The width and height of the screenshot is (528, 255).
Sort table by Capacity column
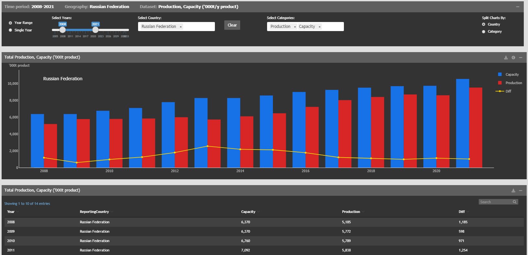tap(248, 212)
